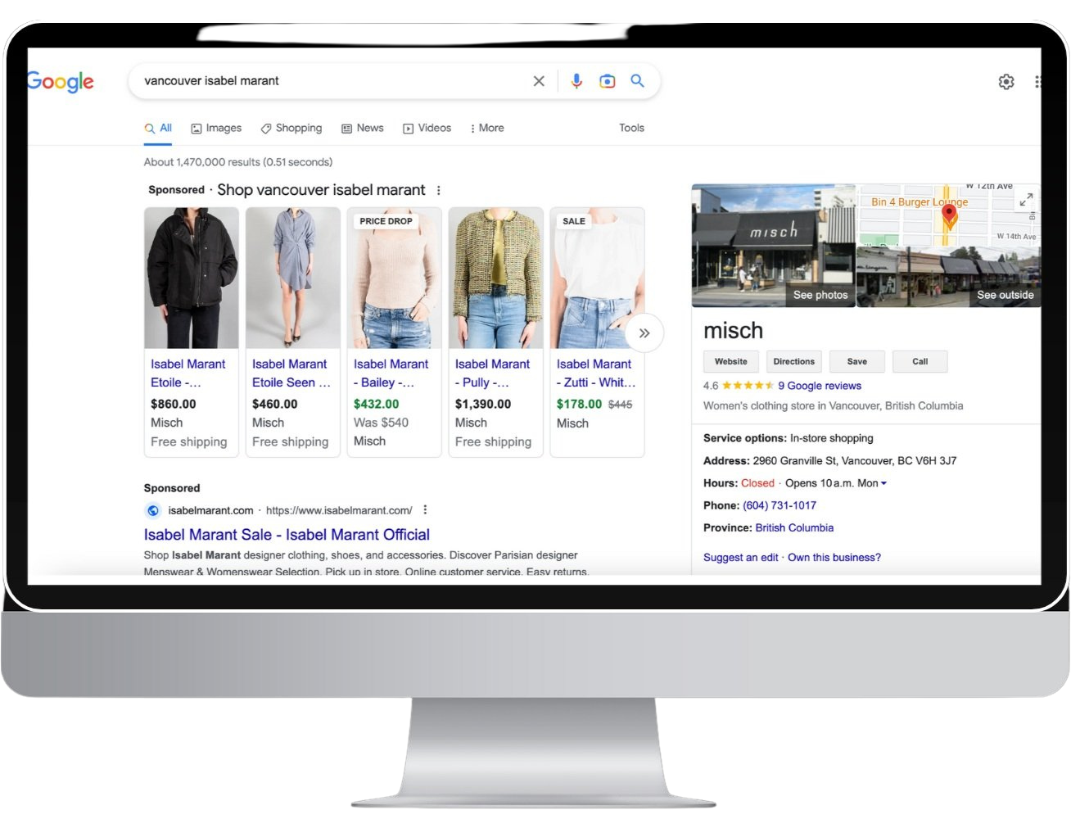Open the misch Website button
The width and height of the screenshot is (1080, 819).
tap(731, 361)
